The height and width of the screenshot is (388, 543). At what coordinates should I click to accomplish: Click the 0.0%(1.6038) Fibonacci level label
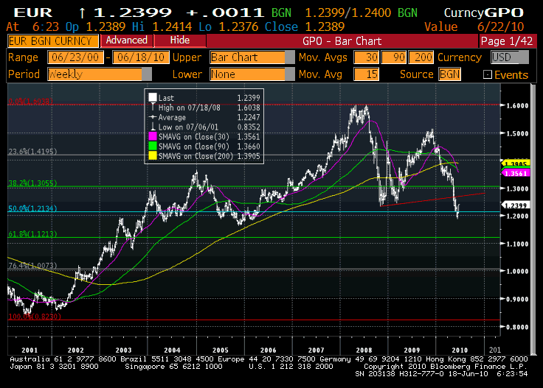click(30, 101)
